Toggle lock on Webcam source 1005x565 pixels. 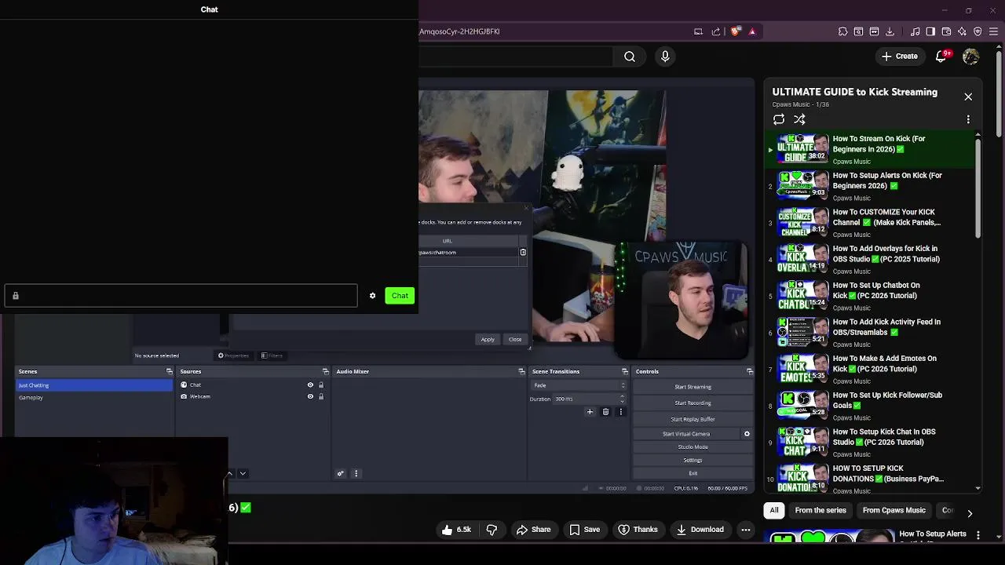pos(320,396)
